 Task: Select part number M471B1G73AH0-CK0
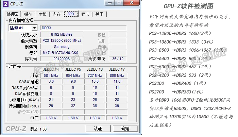tap(62, 53)
